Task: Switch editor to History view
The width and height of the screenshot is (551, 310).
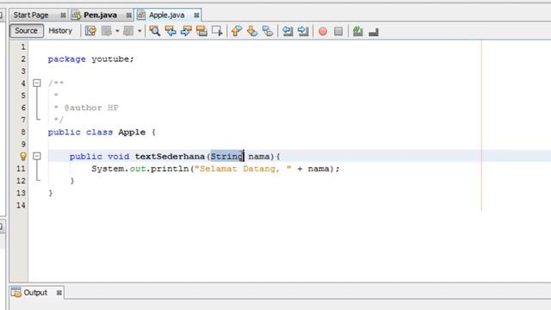Action: [x=60, y=31]
